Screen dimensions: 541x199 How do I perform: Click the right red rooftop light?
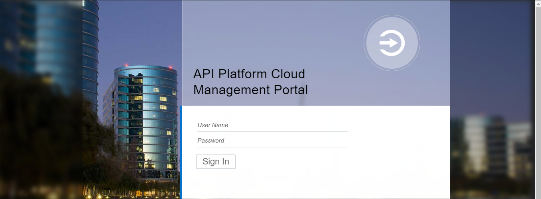coord(170,67)
